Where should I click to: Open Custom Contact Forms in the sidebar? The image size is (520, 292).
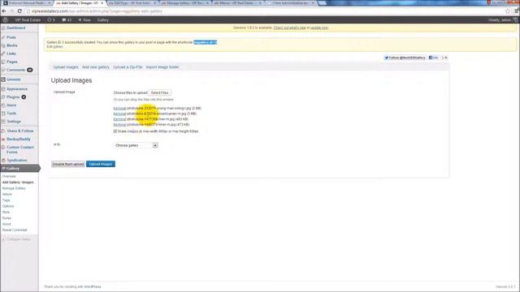pos(19,149)
